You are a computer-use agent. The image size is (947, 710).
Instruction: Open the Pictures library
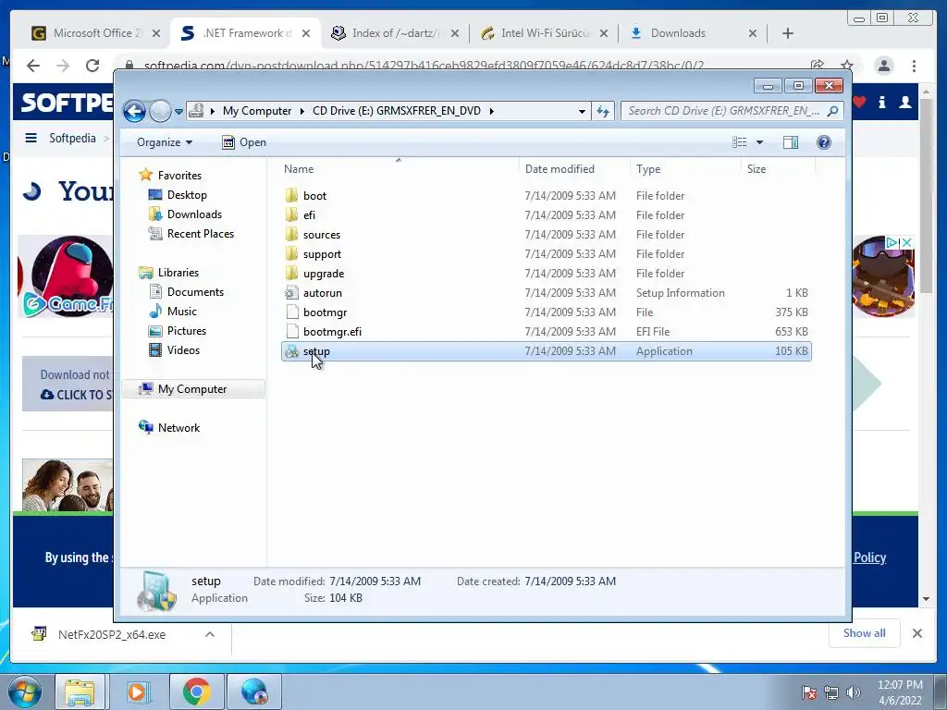tap(186, 331)
